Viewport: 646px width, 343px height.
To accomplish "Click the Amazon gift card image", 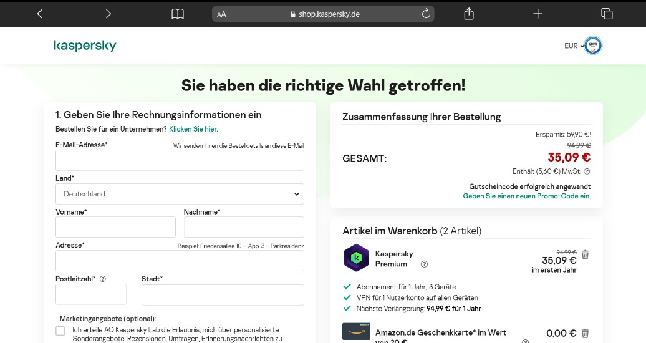I will (357, 331).
